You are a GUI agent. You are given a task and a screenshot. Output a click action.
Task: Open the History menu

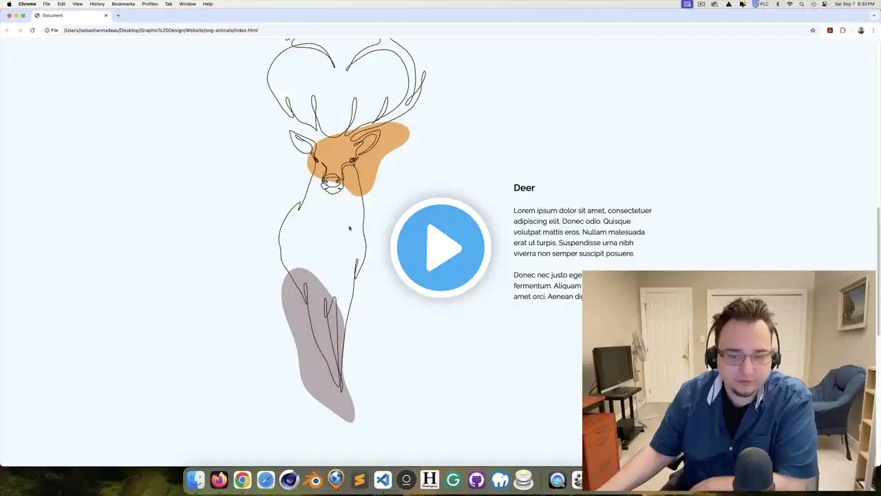[97, 4]
